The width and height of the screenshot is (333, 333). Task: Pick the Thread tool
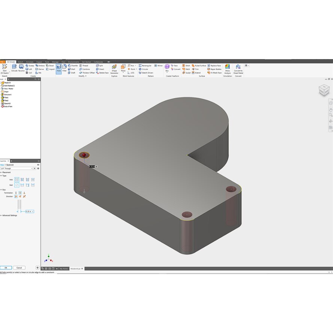(84, 65)
